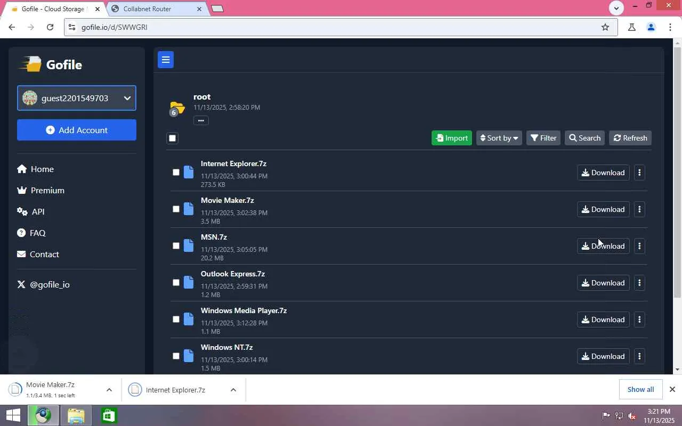Refresh the file list
This screenshot has height=426, width=682.
pyautogui.click(x=630, y=138)
